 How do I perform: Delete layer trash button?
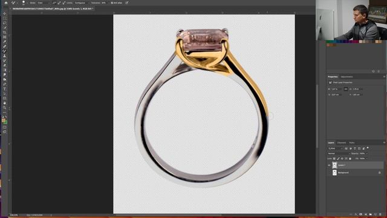(380, 214)
